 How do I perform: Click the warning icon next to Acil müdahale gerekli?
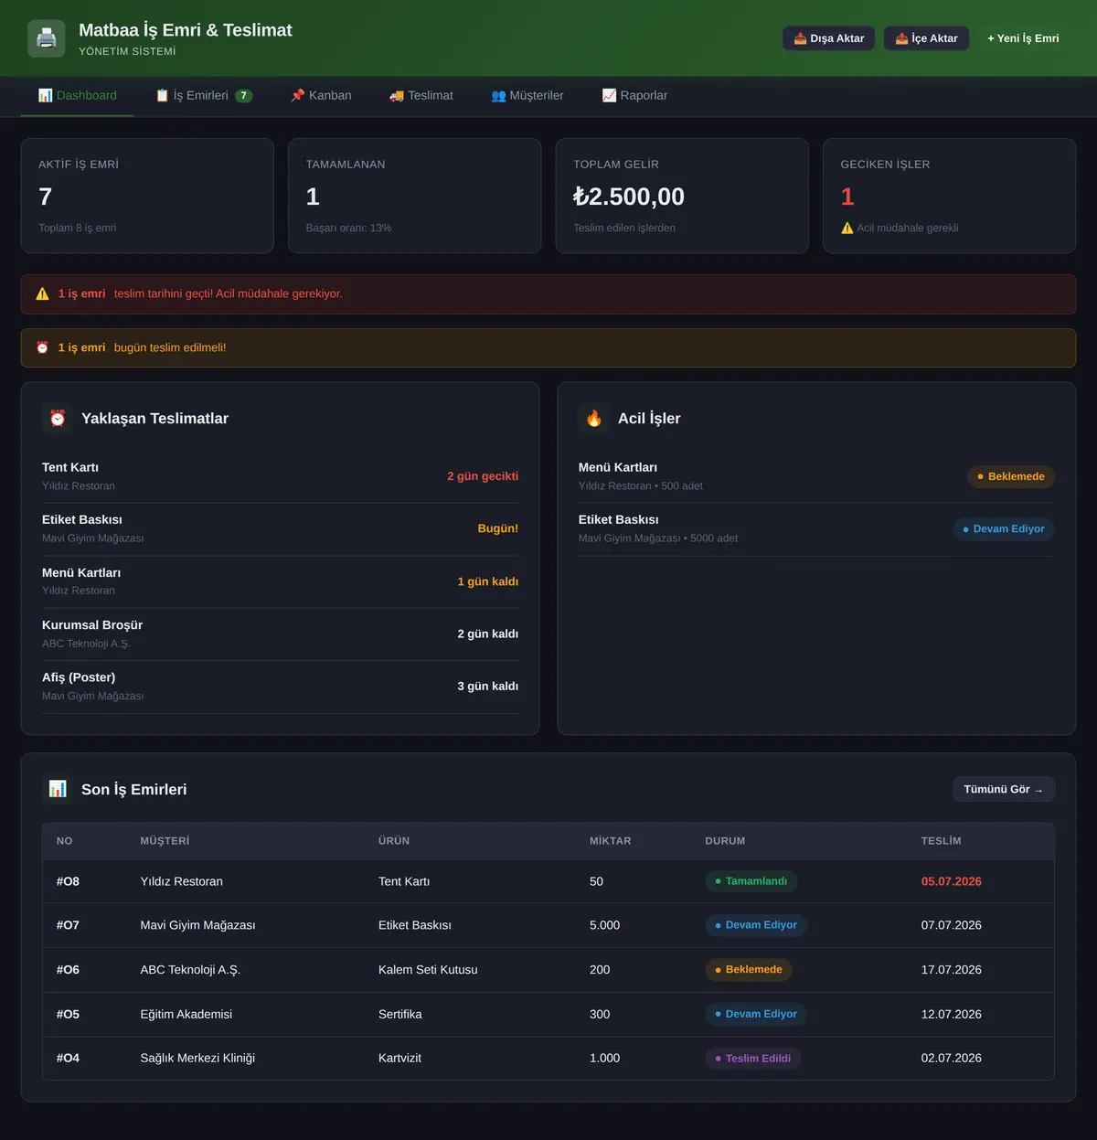point(847,228)
